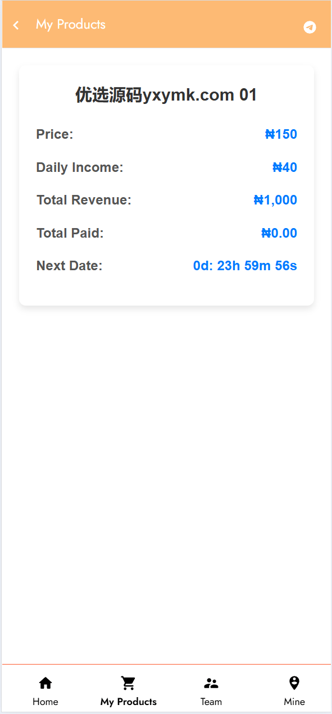Screen dimensions: 332x714
Task: Select the My Products tab label
Action: click(129, 702)
